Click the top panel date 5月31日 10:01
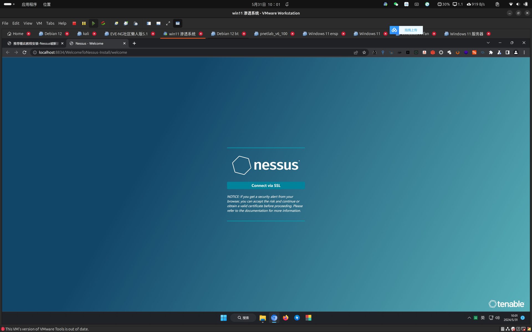This screenshot has height=332, width=532. [x=266, y=4]
